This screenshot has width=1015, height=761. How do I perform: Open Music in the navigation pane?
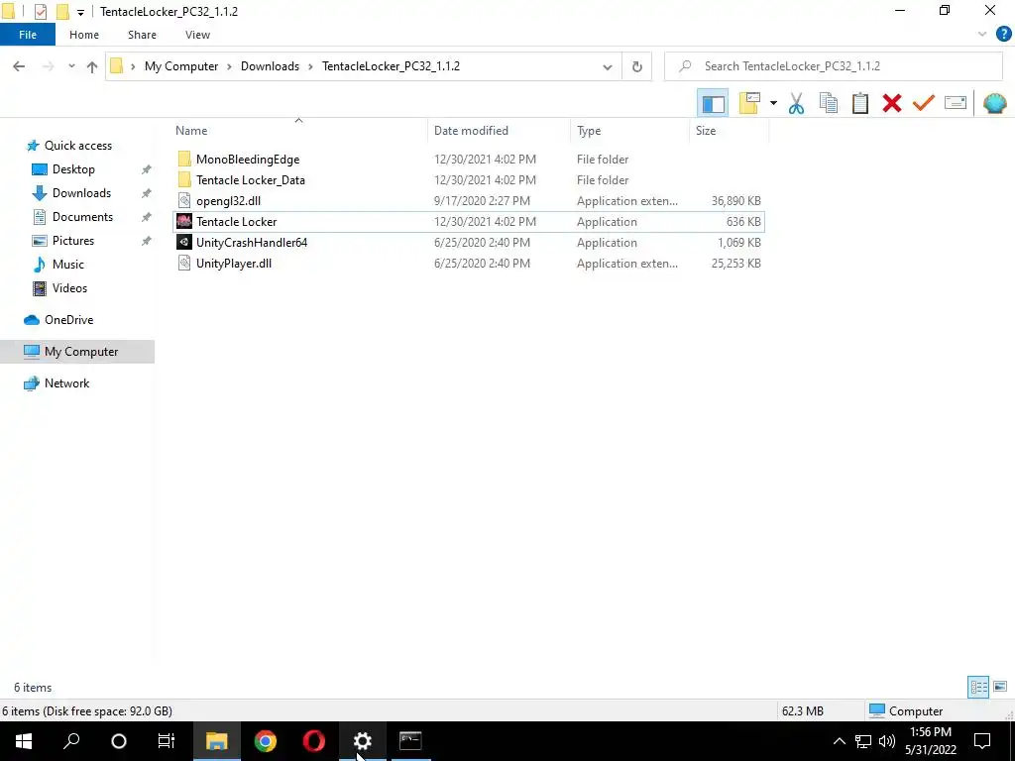click(x=68, y=264)
